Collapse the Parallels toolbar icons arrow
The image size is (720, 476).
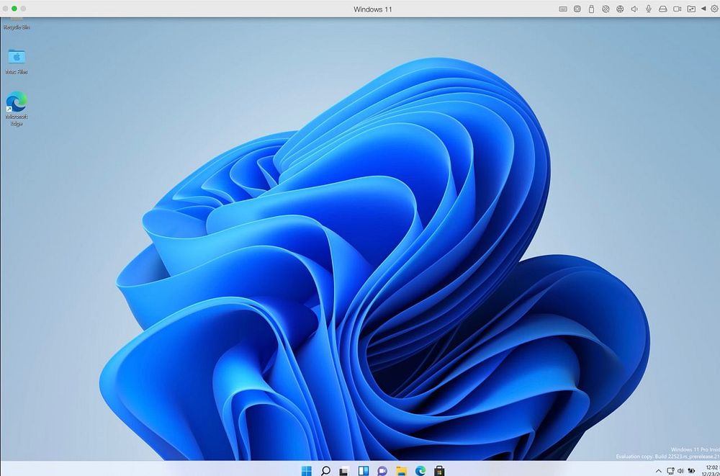click(x=703, y=9)
